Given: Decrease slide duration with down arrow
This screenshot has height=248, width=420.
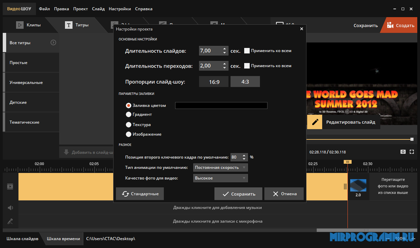Looking at the screenshot, I should (224, 53).
